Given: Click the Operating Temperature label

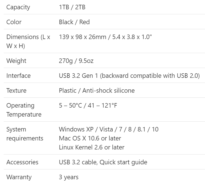Looking at the screenshot, I should click(24, 110).
